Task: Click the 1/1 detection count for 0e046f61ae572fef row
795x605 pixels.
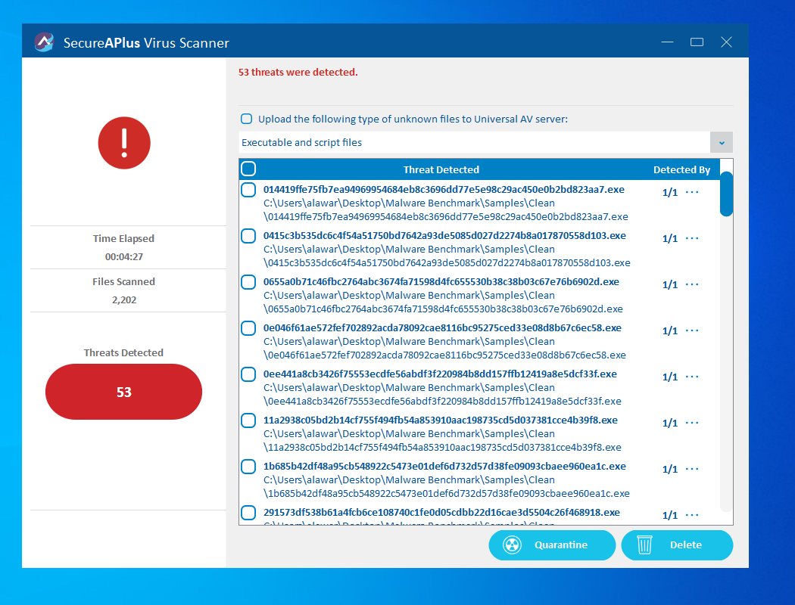Action: click(670, 330)
